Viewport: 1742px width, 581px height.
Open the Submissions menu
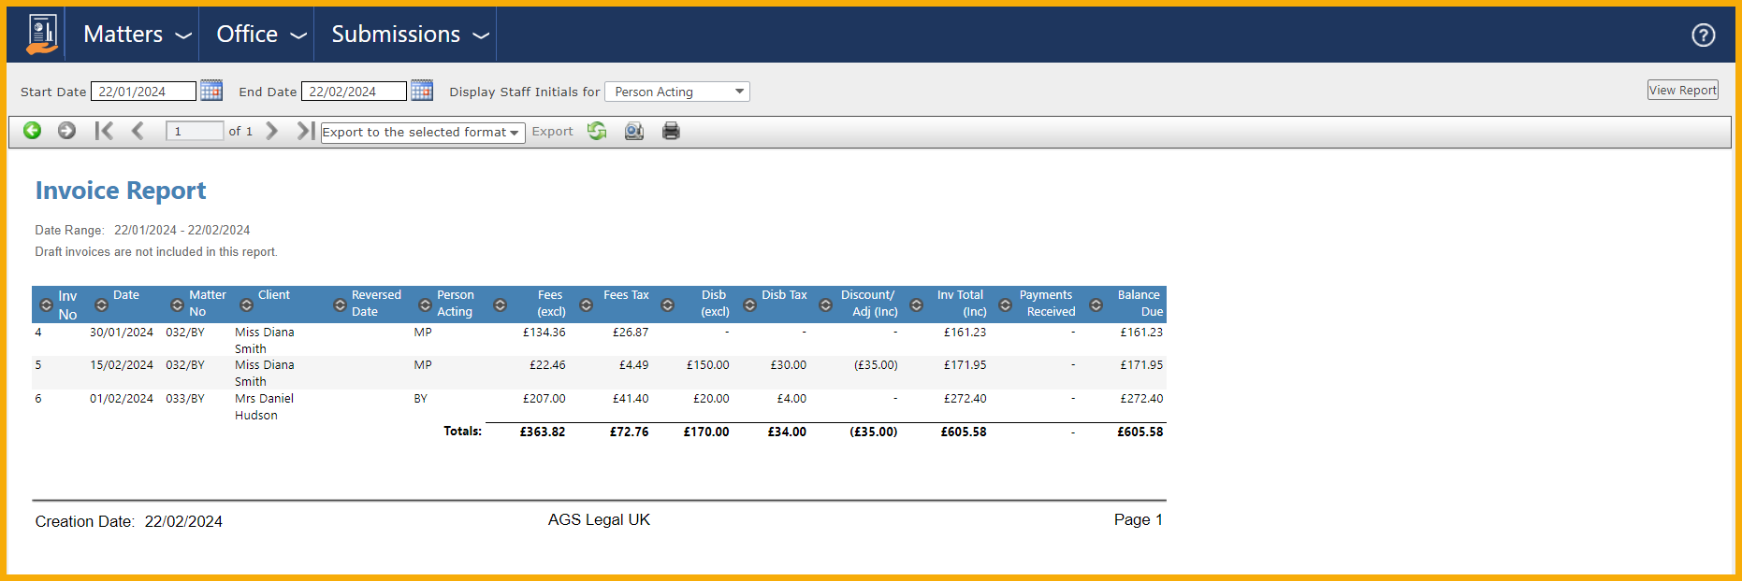tap(410, 35)
